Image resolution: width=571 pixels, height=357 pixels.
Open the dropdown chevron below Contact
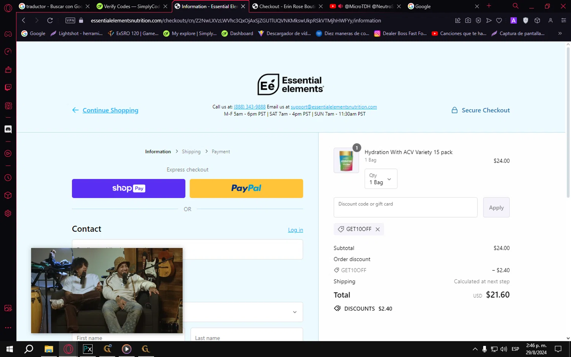tap(295, 312)
